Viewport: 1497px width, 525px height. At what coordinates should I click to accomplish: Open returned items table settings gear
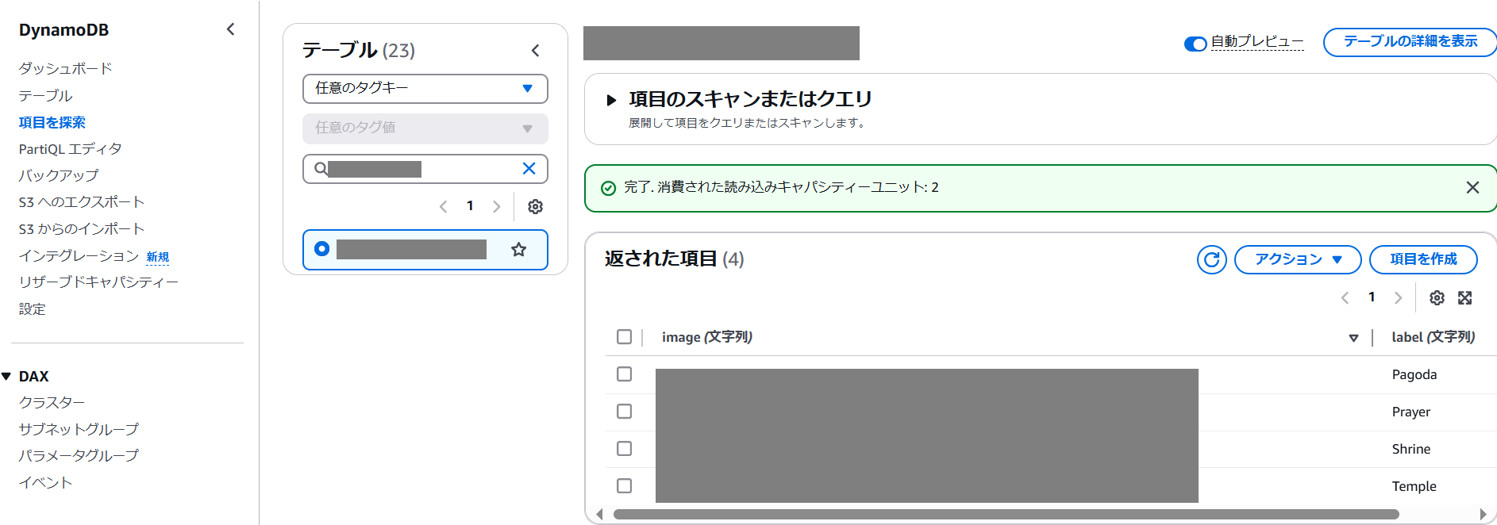[1437, 297]
